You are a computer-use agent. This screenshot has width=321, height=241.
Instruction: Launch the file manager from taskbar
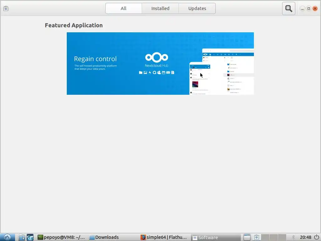pyautogui.click(x=22, y=237)
